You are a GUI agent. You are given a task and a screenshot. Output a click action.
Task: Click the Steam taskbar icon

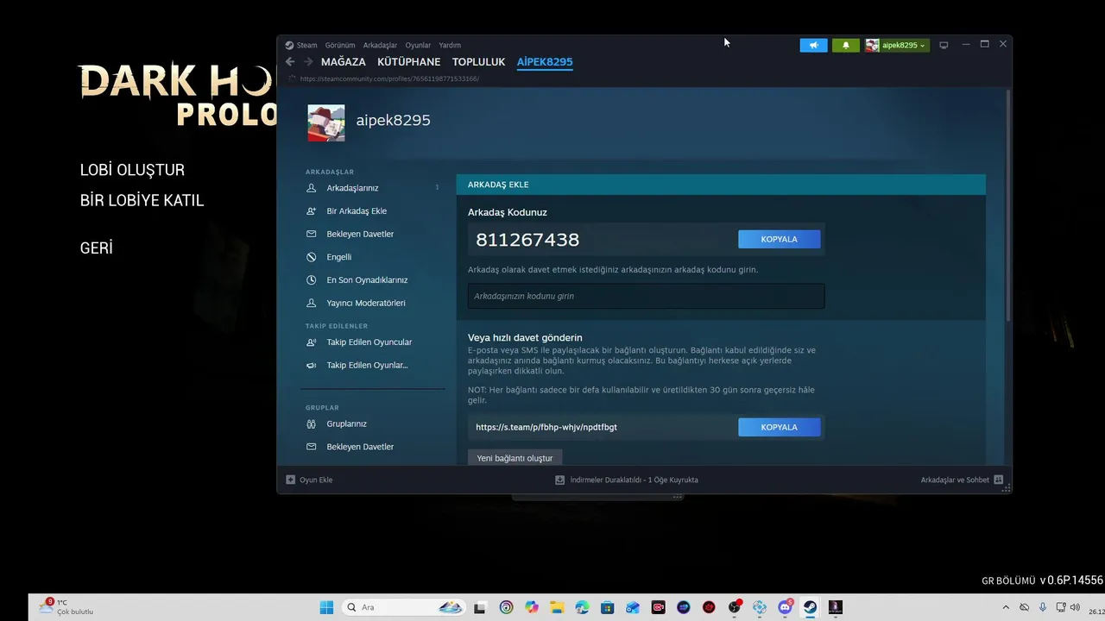click(810, 607)
